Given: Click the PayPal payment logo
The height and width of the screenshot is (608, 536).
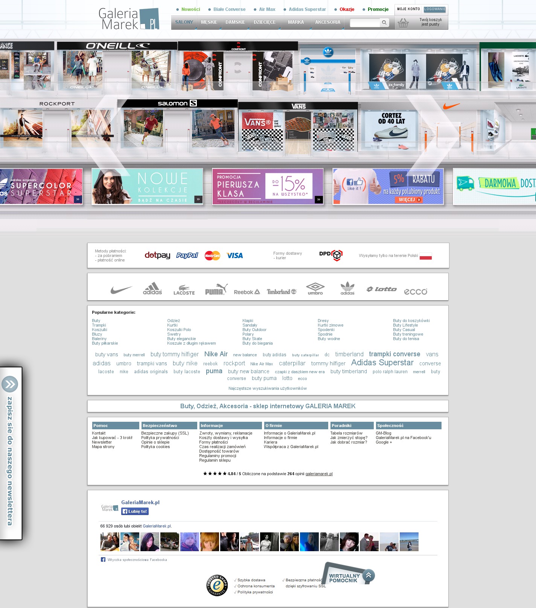Looking at the screenshot, I should coord(187,255).
